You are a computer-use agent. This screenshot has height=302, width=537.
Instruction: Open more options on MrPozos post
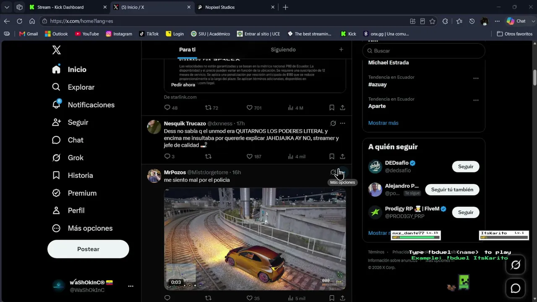342,172
